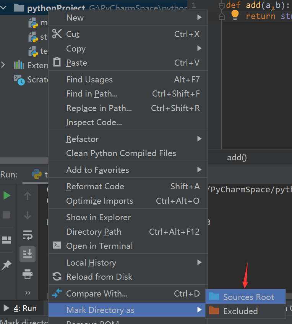The image size is (292, 324).
Task: Click the Pin tab icon
Action: [x=6, y=265]
